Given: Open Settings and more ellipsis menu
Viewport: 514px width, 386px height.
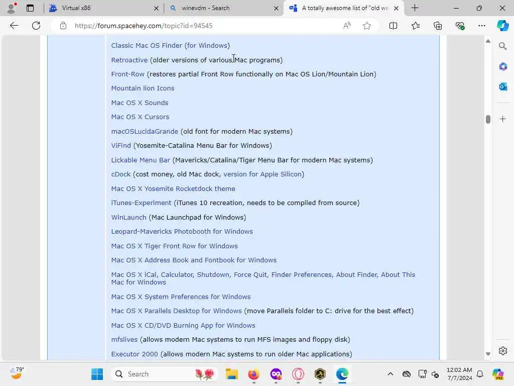Looking at the screenshot, I should point(481,26).
